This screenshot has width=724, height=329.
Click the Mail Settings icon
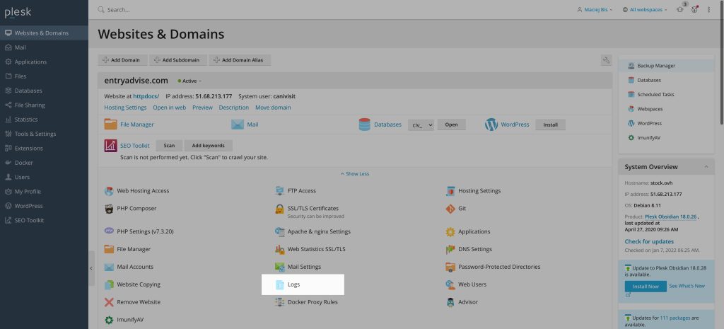click(x=279, y=267)
